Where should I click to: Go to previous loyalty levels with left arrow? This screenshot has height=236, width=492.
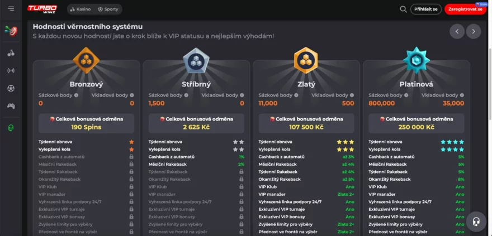pos(457,31)
